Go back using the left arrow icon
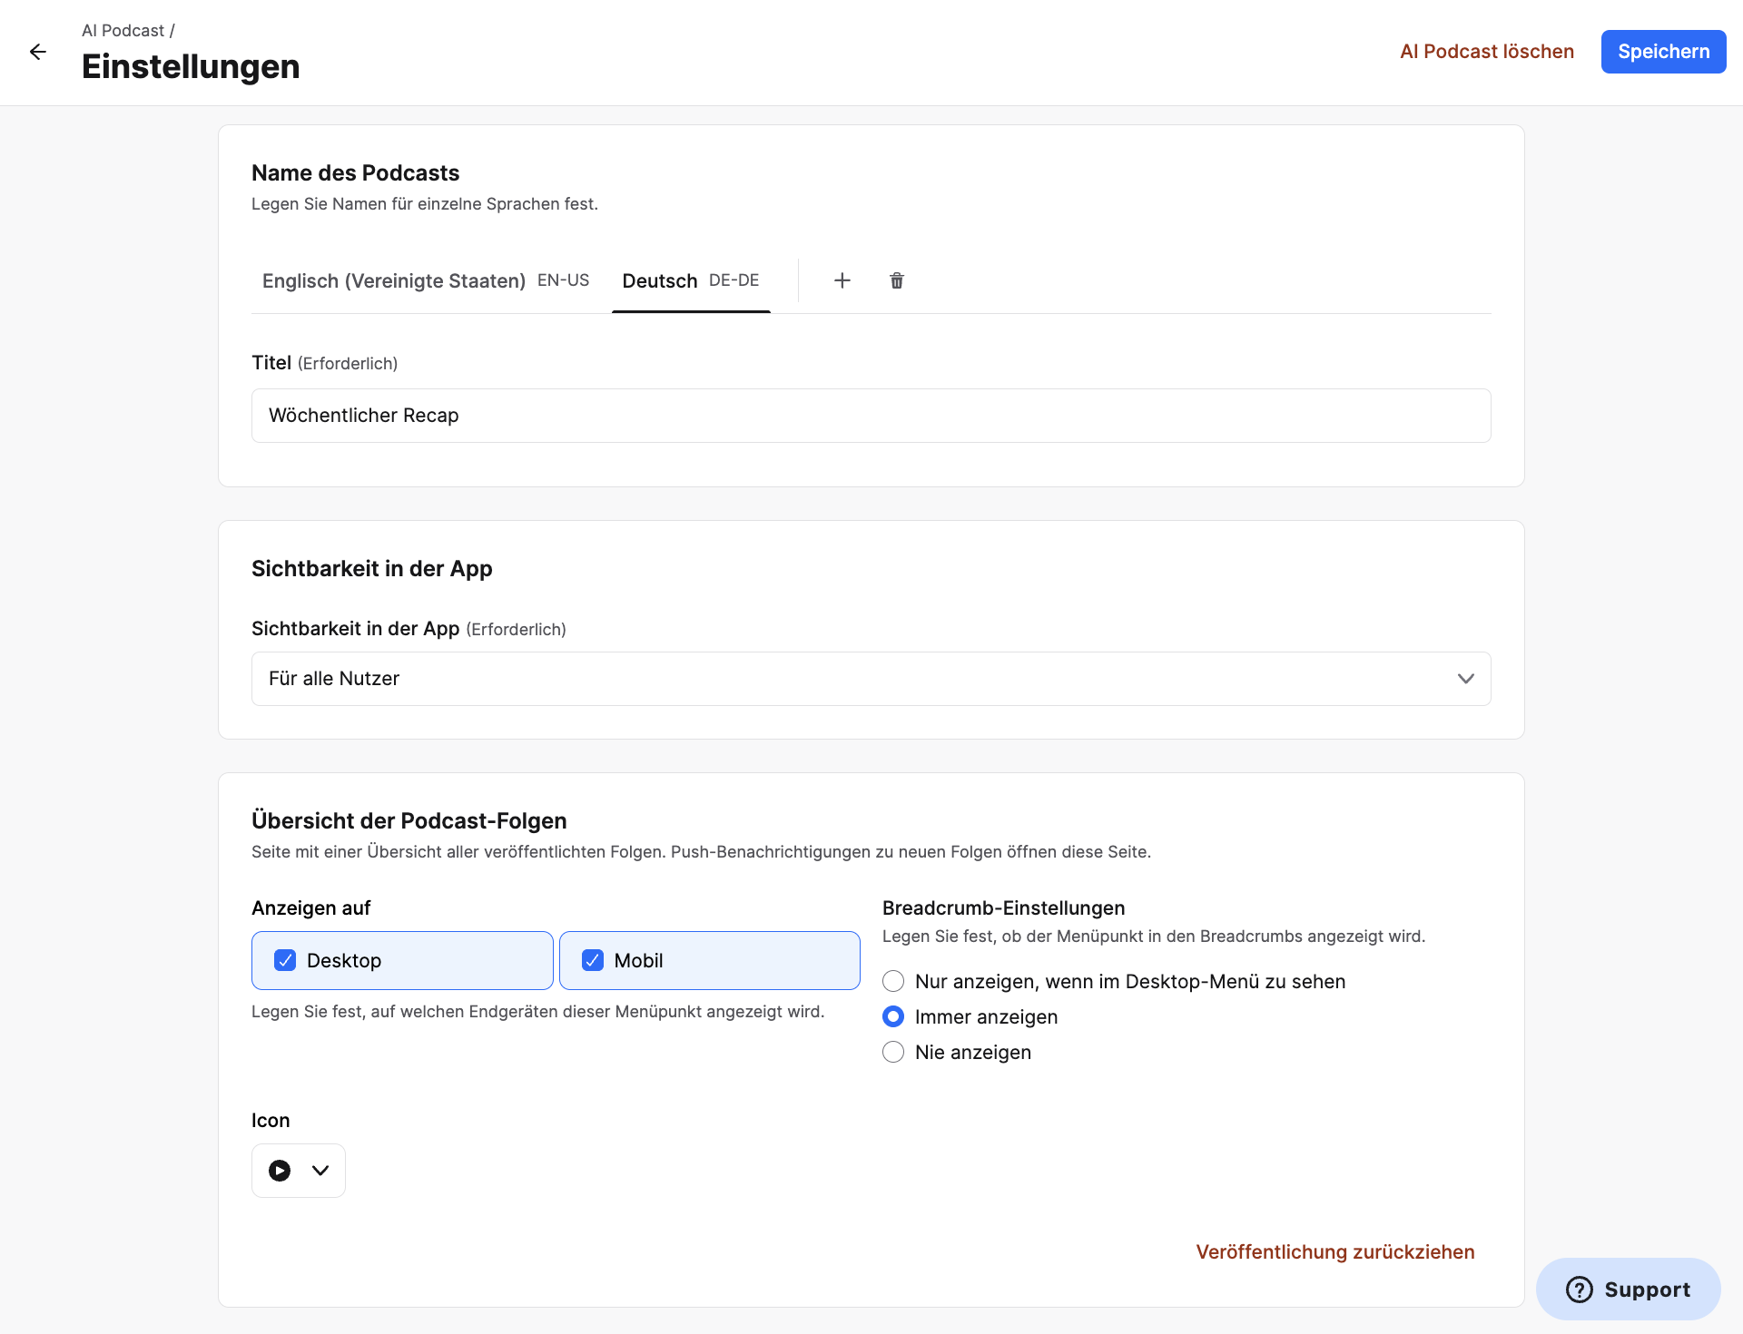The height and width of the screenshot is (1334, 1743). 38,52
